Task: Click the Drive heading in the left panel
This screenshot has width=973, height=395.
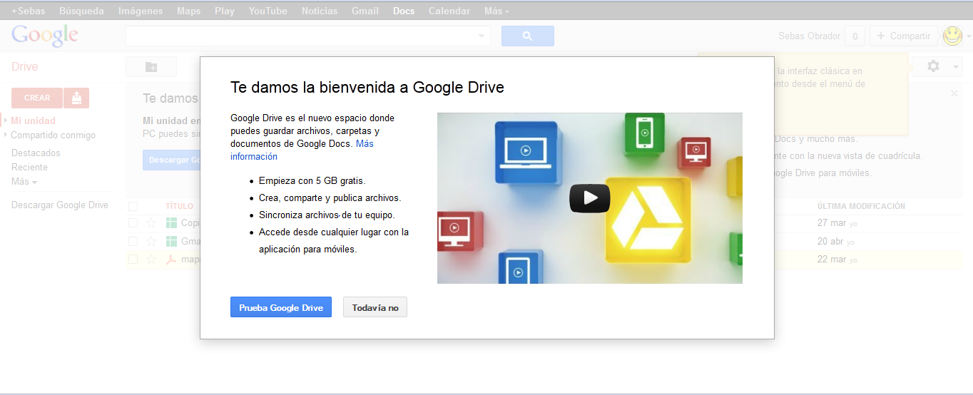Action: point(25,66)
